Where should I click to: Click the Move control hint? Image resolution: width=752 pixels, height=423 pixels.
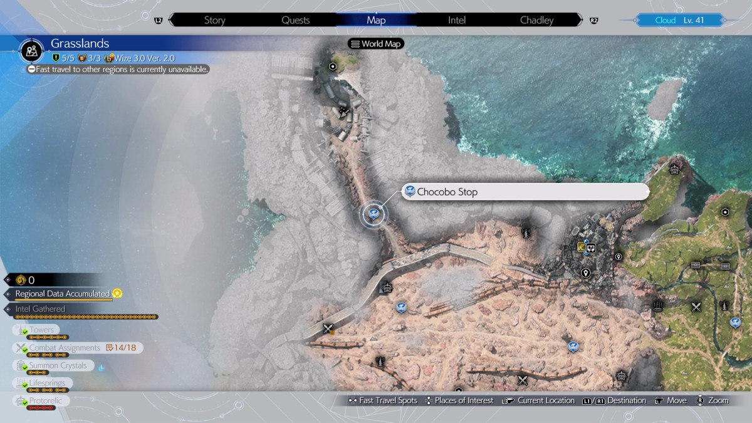[670, 400]
